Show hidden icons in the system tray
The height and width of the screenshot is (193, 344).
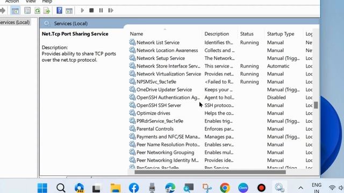coord(301,188)
